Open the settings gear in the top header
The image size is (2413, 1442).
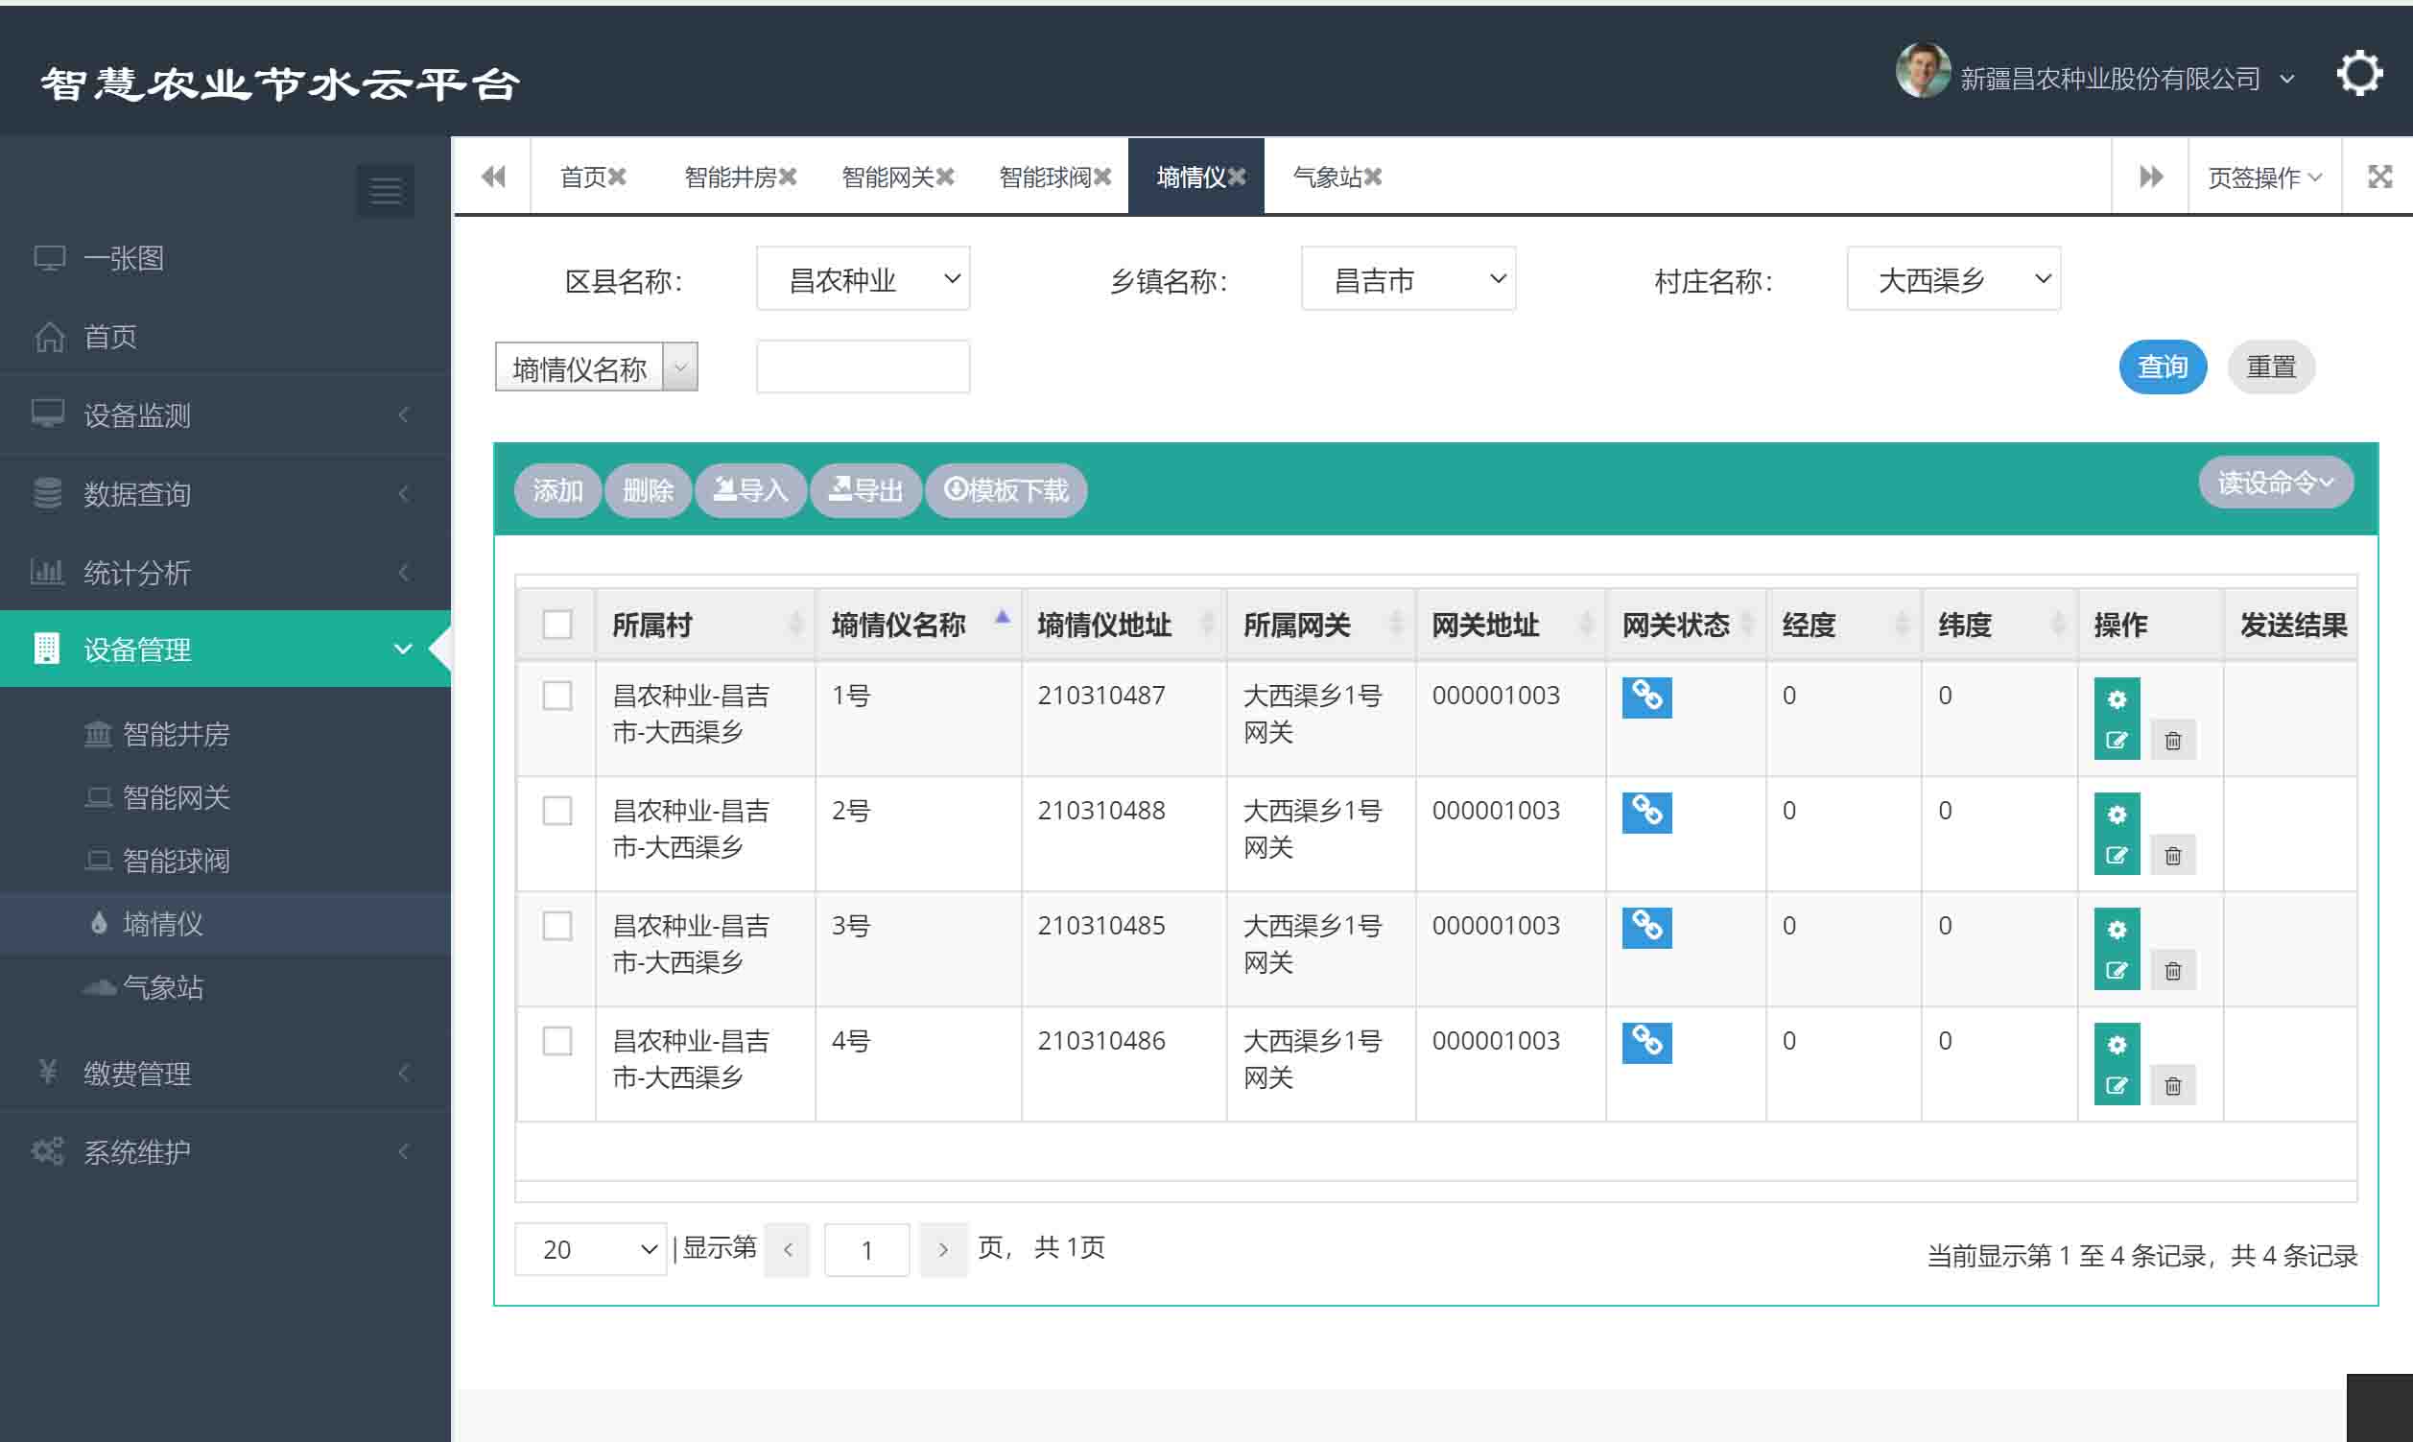2358,74
